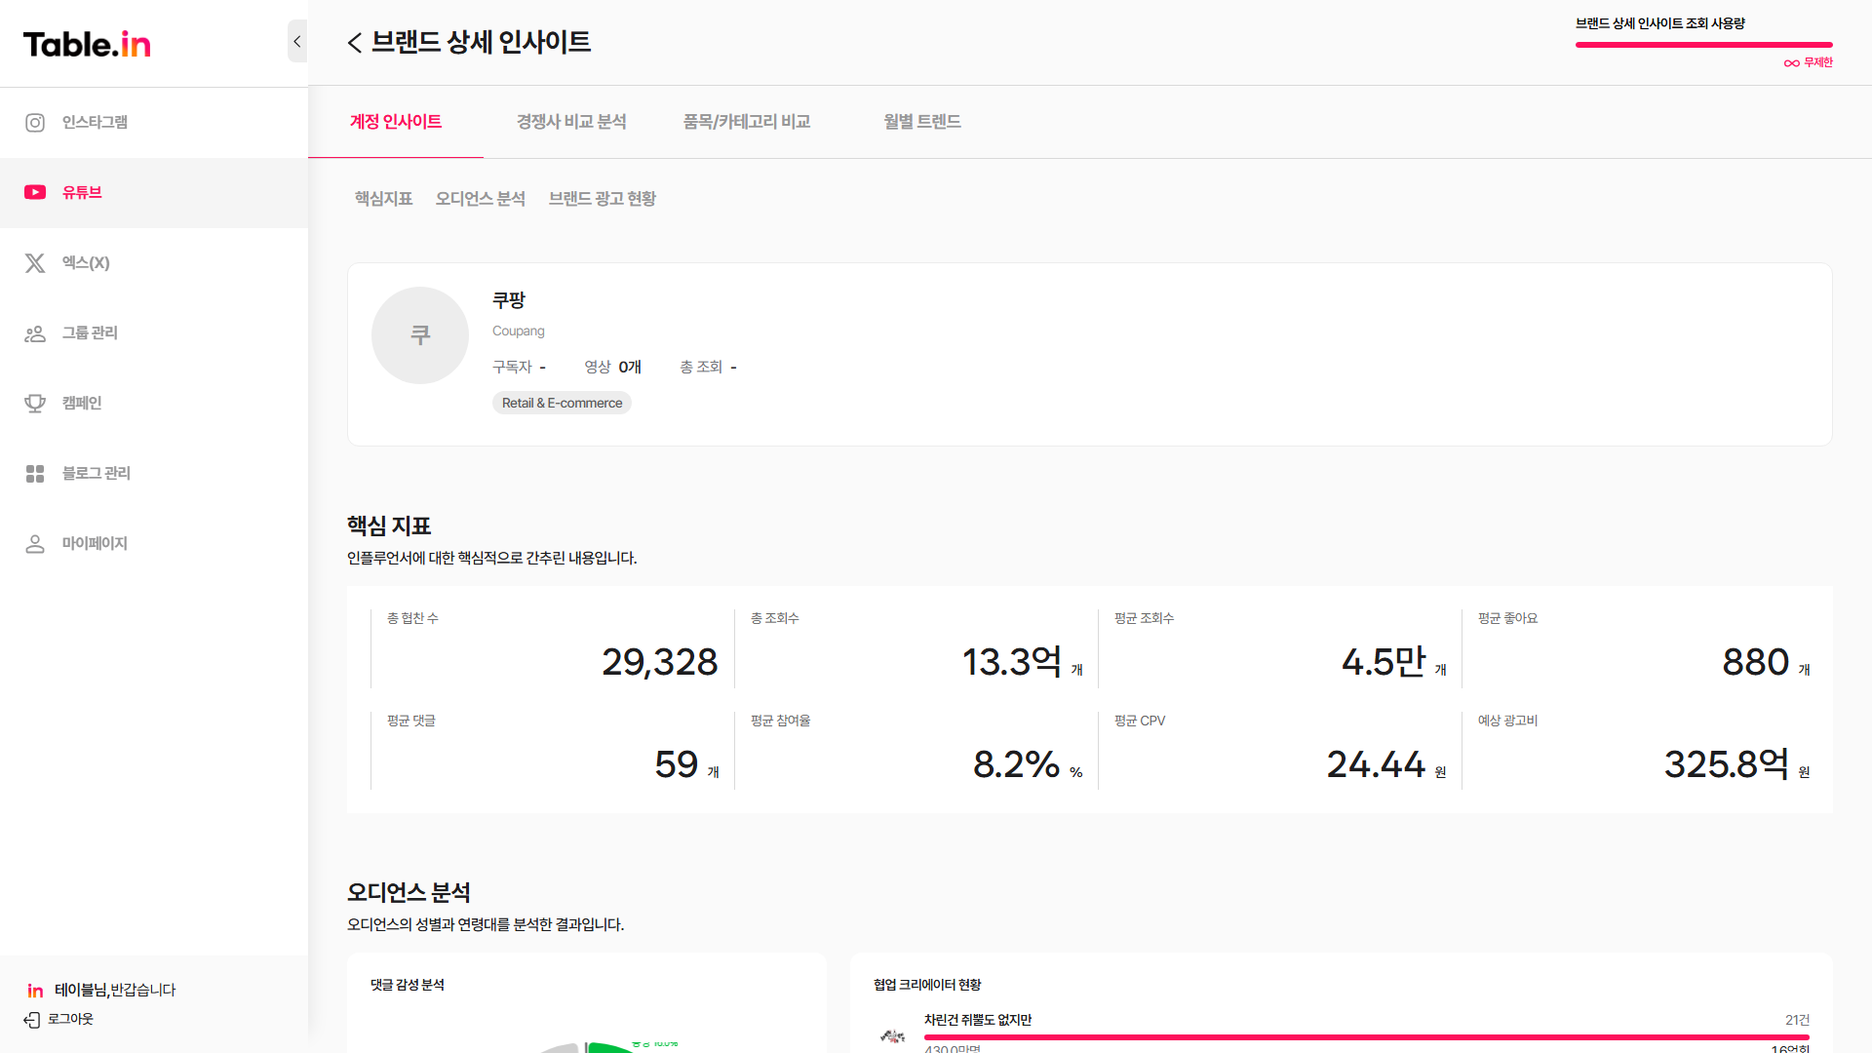Jump to the 오디언스 분석 section link
Viewport: 1872px width, 1053px height.
click(481, 199)
